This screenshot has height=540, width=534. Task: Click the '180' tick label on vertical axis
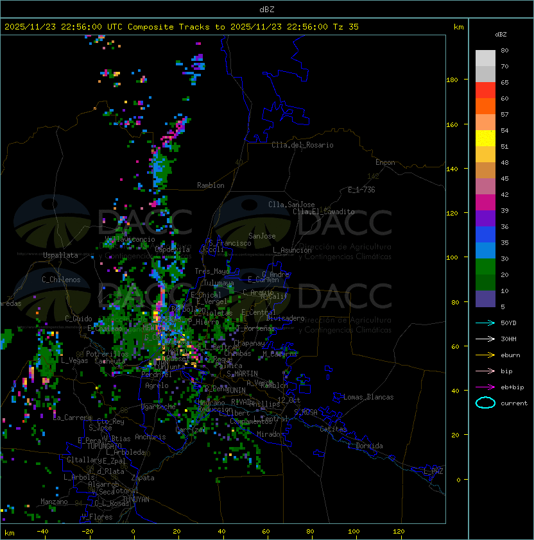pyautogui.click(x=452, y=80)
